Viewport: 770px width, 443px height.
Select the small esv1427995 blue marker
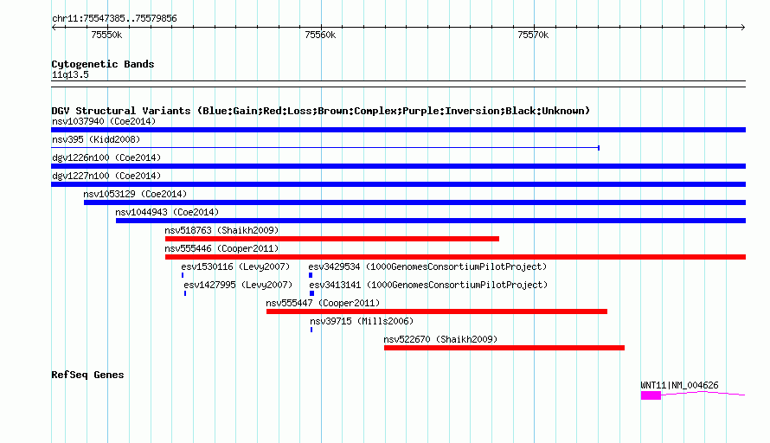185,293
